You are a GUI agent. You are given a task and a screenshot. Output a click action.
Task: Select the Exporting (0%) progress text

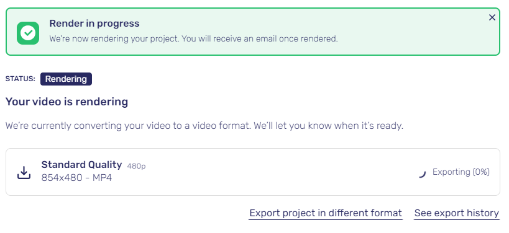(461, 172)
